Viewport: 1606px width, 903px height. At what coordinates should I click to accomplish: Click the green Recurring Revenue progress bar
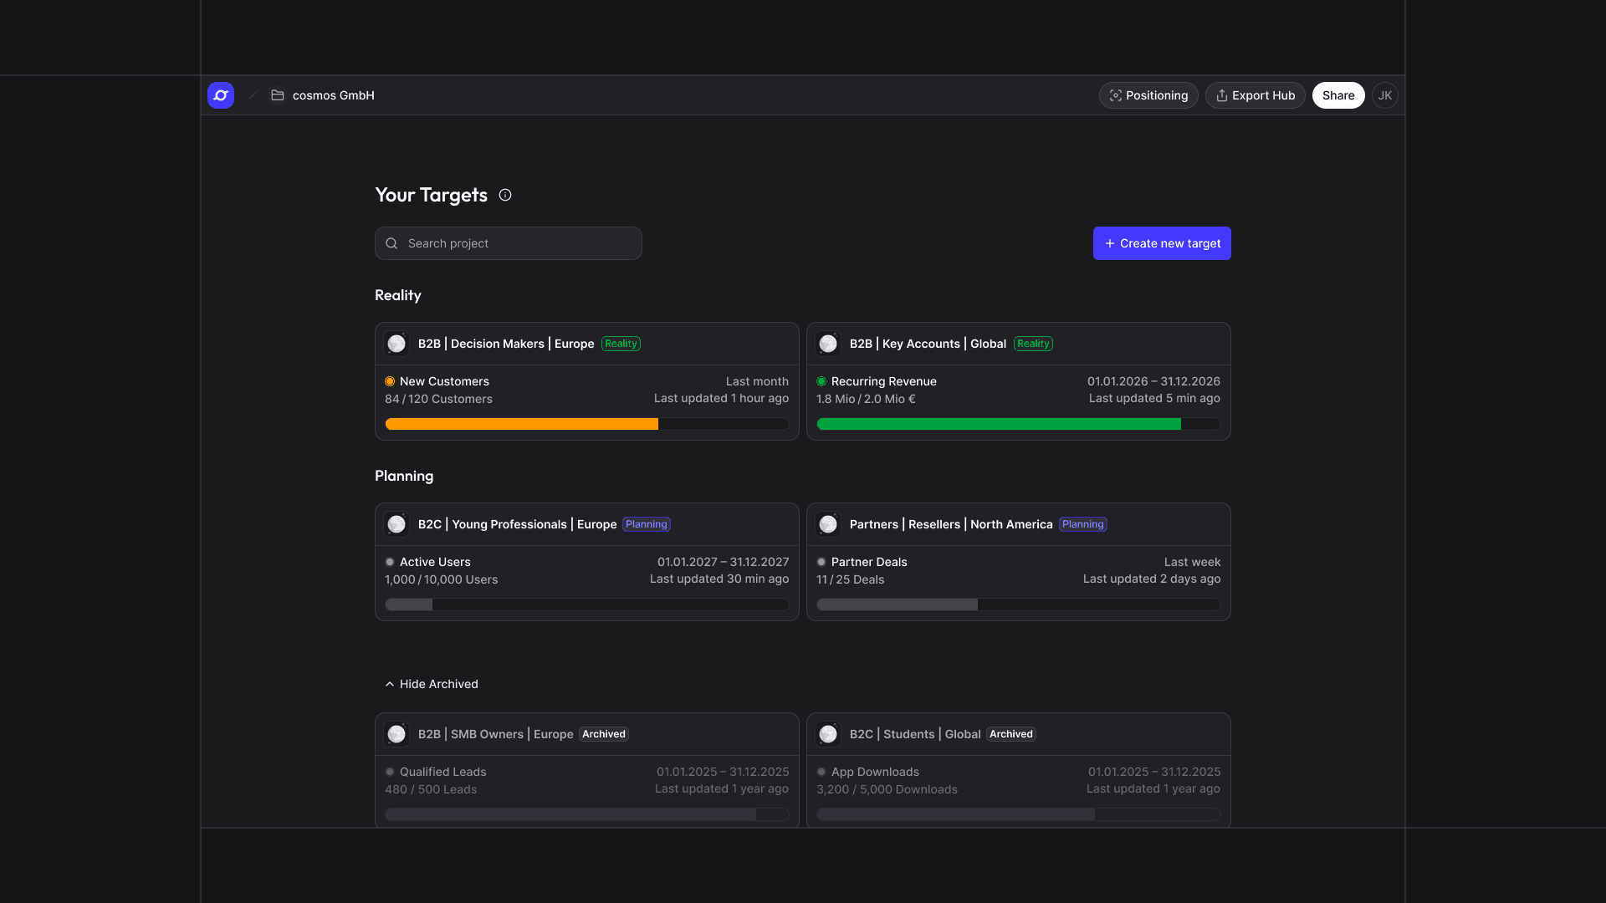[1019, 424]
